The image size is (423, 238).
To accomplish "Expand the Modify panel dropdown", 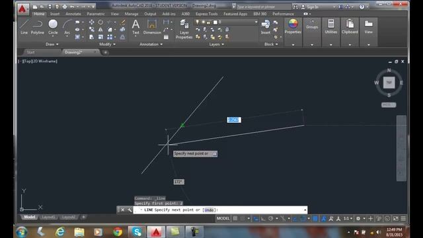I will (x=107, y=44).
